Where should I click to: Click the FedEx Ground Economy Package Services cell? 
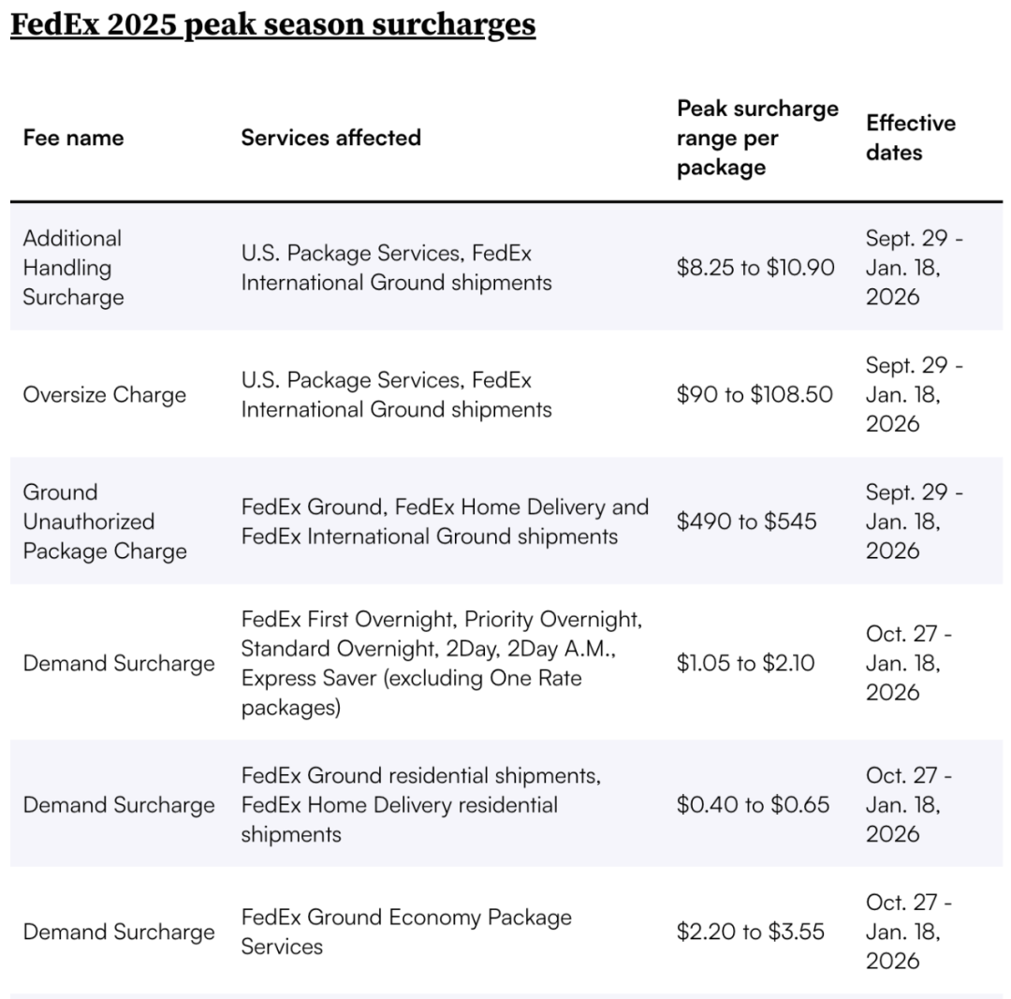[x=406, y=932]
